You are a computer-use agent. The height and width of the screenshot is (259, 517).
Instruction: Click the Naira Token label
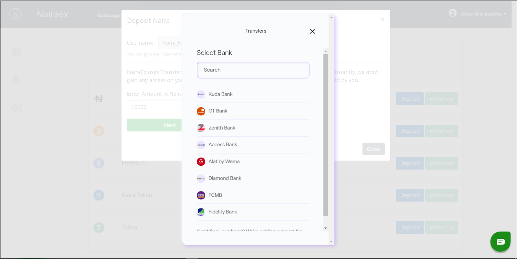coord(137,195)
